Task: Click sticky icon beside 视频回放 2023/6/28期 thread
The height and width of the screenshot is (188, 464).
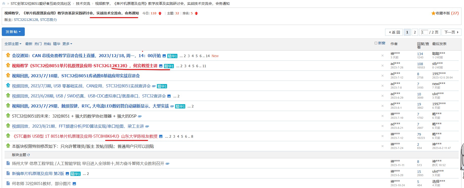Action: (x=8, y=95)
